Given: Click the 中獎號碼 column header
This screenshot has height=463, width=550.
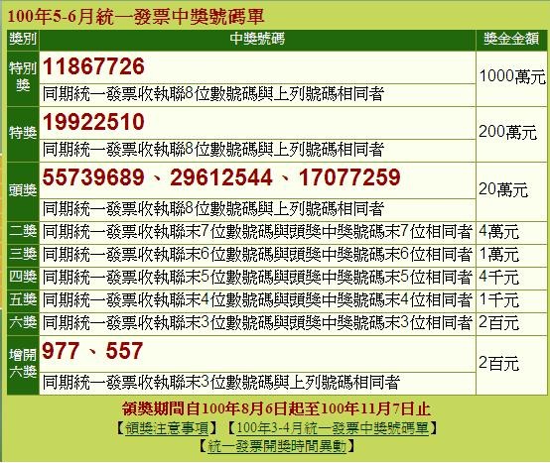Looking at the screenshot, I should coord(257,39).
